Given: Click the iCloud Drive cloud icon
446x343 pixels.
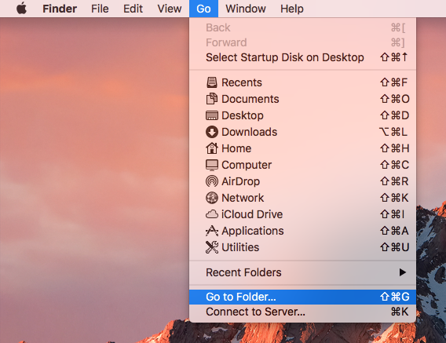Looking at the screenshot, I should 212,214.
